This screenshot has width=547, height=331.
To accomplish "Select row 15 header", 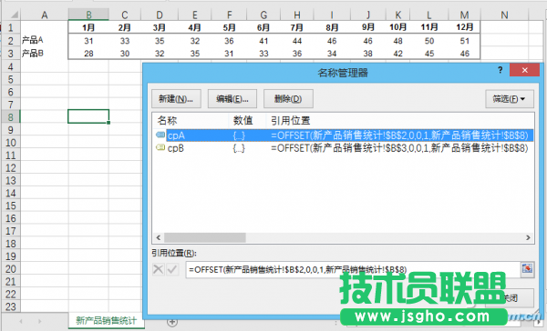I will pyautogui.click(x=11, y=206).
